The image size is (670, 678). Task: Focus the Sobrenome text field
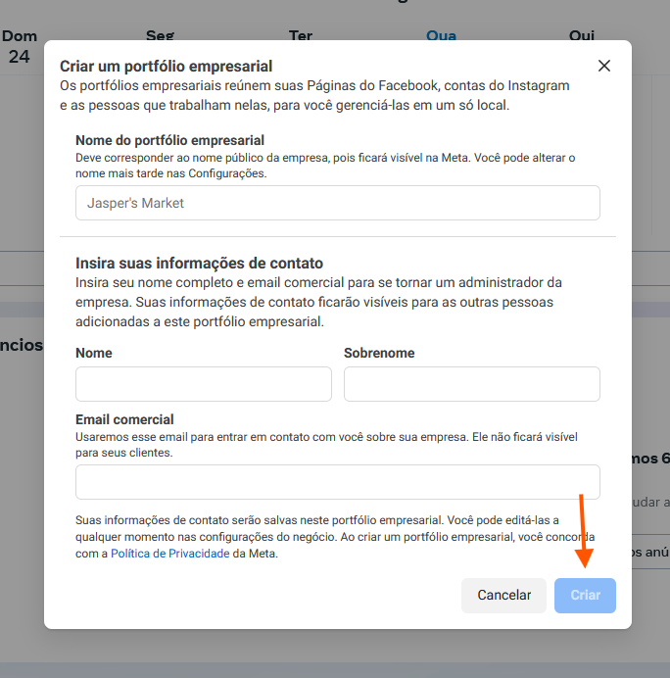point(471,384)
